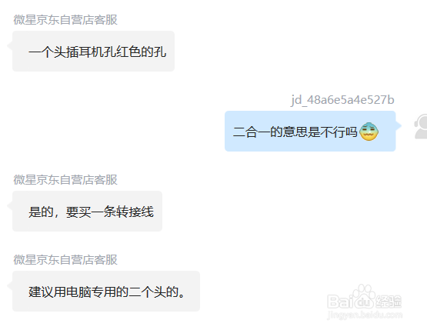
Task: Click the word 转接线 in gray bubble
Action: click(x=135, y=212)
